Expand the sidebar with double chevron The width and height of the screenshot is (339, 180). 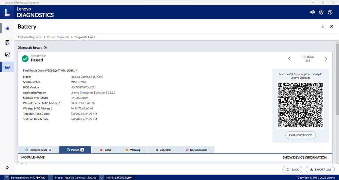click(7, 167)
